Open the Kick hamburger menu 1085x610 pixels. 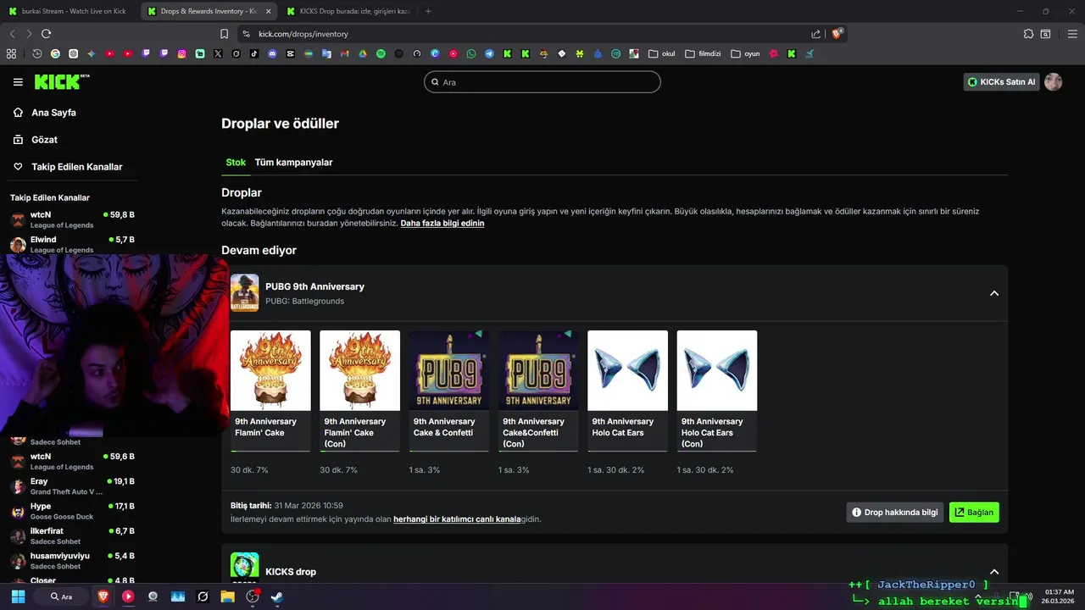tap(18, 82)
